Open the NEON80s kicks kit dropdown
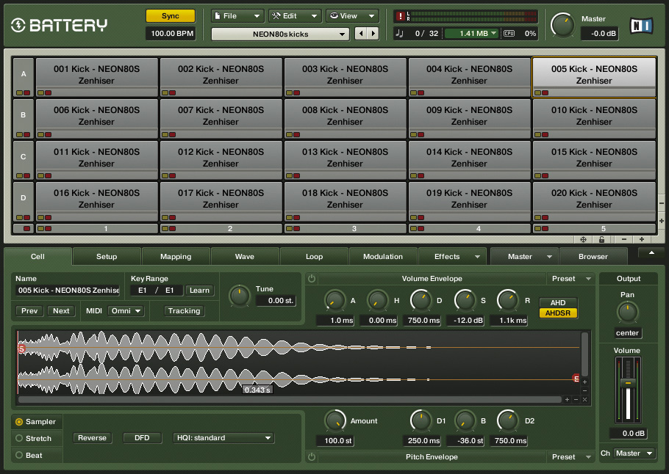Image resolution: width=669 pixels, height=474 pixels. 280,34
